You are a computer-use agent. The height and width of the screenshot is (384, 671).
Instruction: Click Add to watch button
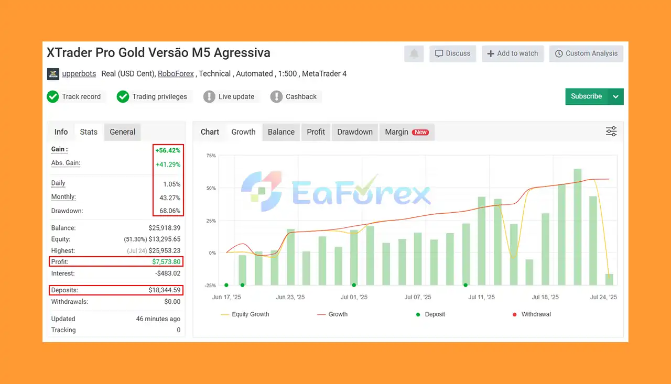[513, 53]
